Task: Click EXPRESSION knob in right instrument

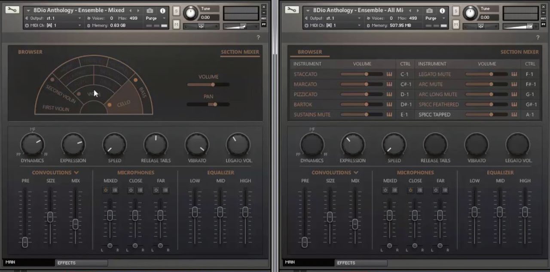Action: (352, 145)
